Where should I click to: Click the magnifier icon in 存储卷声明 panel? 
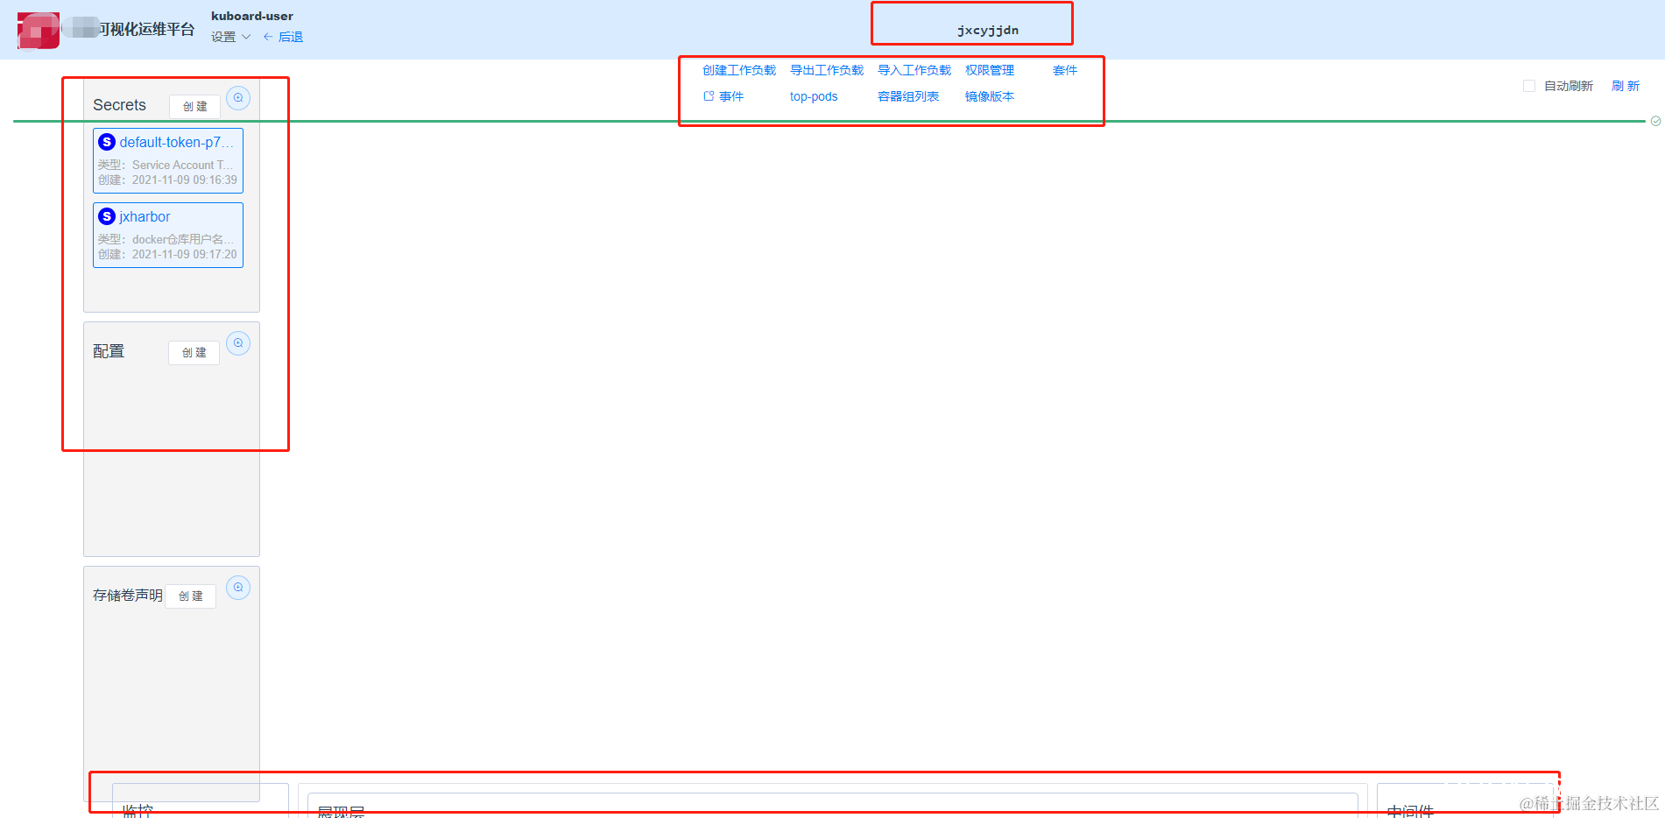(238, 588)
